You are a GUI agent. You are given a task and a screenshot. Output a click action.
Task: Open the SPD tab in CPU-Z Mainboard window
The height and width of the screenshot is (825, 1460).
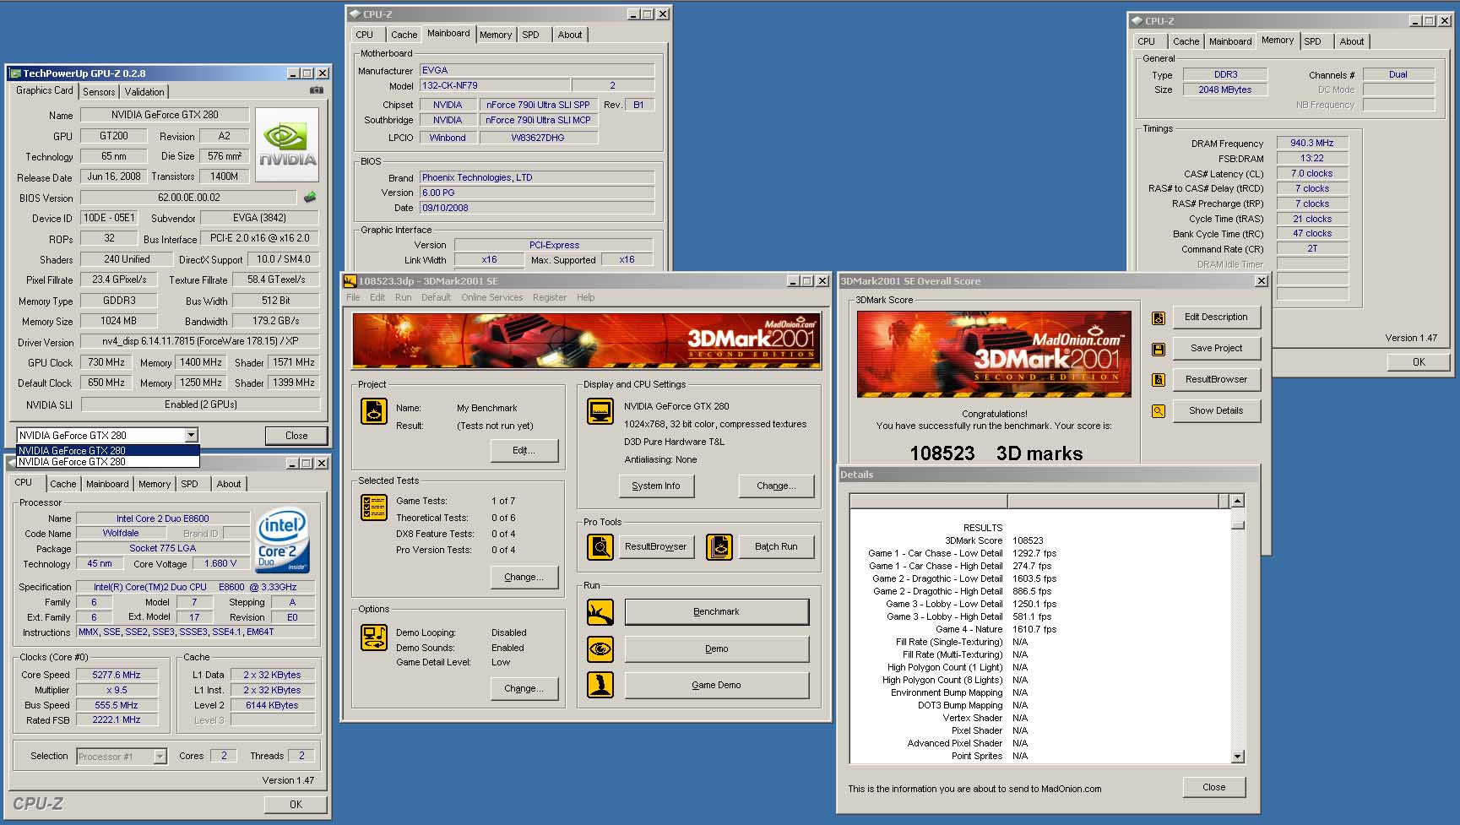pyautogui.click(x=530, y=35)
